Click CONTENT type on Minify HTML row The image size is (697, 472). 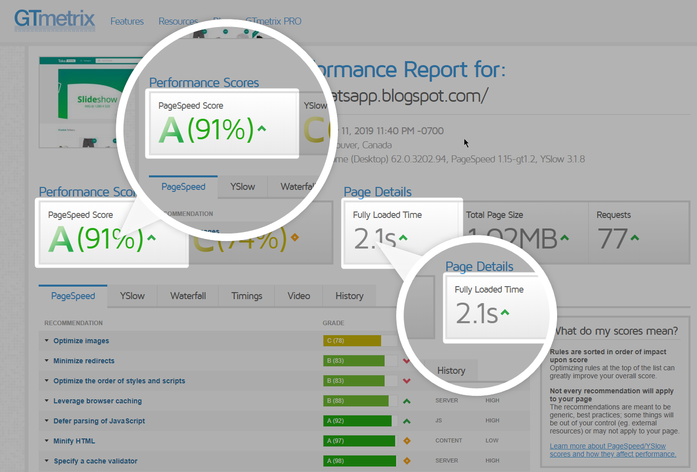(x=449, y=440)
